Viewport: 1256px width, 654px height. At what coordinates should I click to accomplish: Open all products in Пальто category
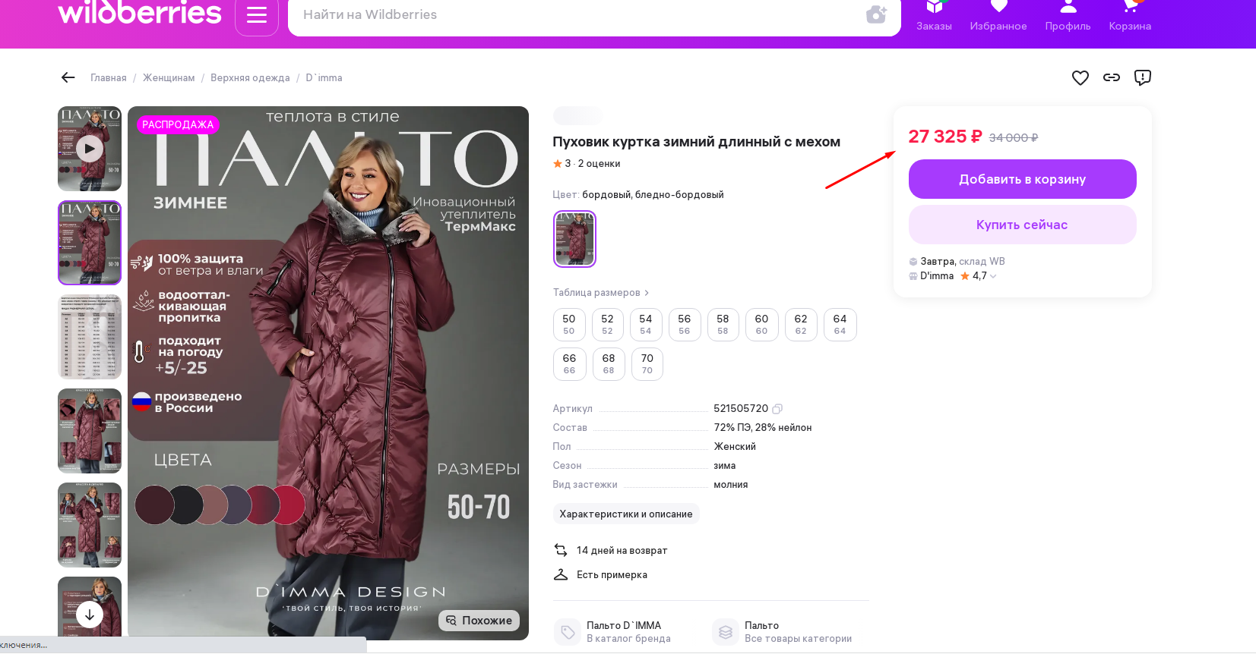[x=783, y=631]
